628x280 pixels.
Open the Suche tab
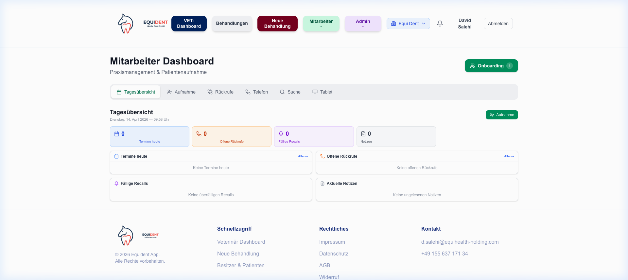pos(290,92)
